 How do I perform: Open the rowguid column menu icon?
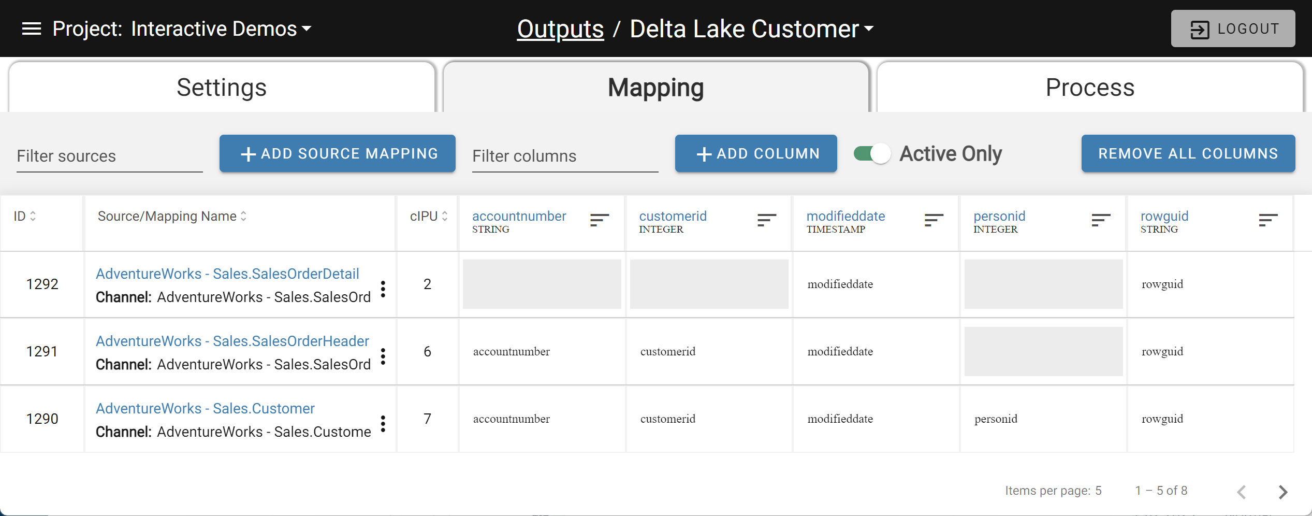tap(1269, 221)
